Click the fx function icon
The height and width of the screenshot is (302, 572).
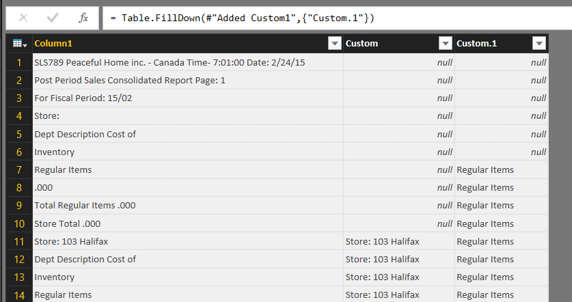pos(83,18)
